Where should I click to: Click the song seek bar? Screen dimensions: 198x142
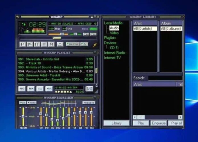(x=58, y=38)
